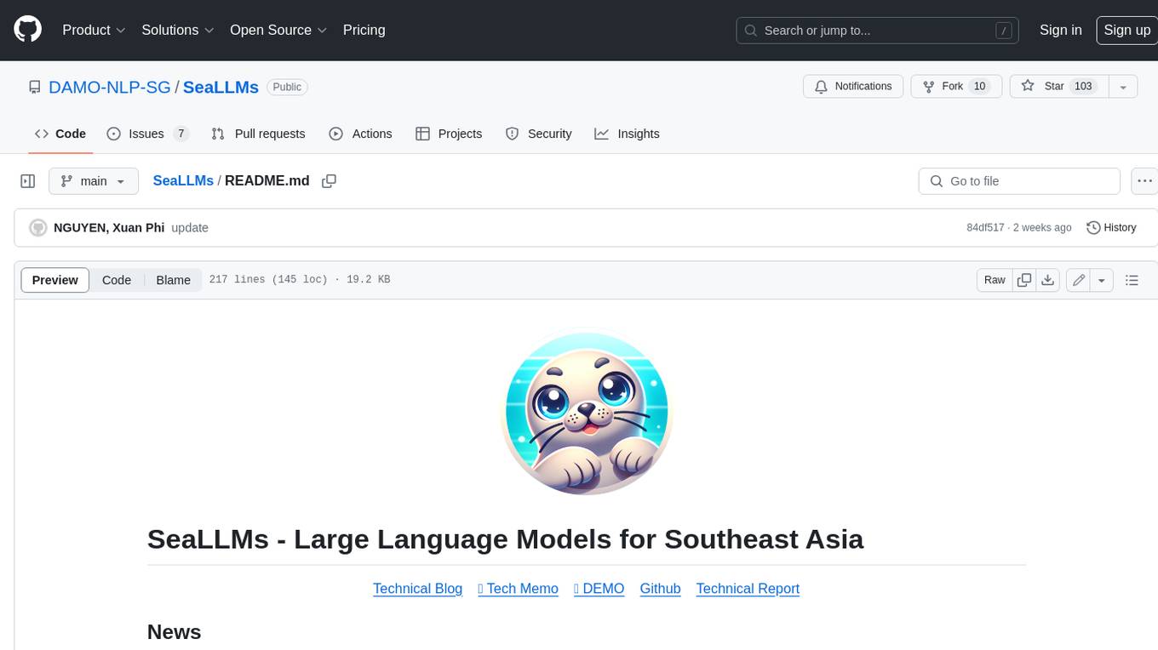Open the Raw file view
Screen dimensions: 1158x650
[x=995, y=280]
